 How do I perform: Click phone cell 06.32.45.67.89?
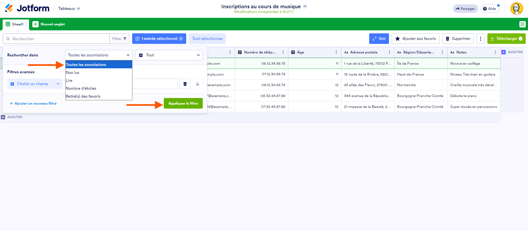click(x=262, y=96)
